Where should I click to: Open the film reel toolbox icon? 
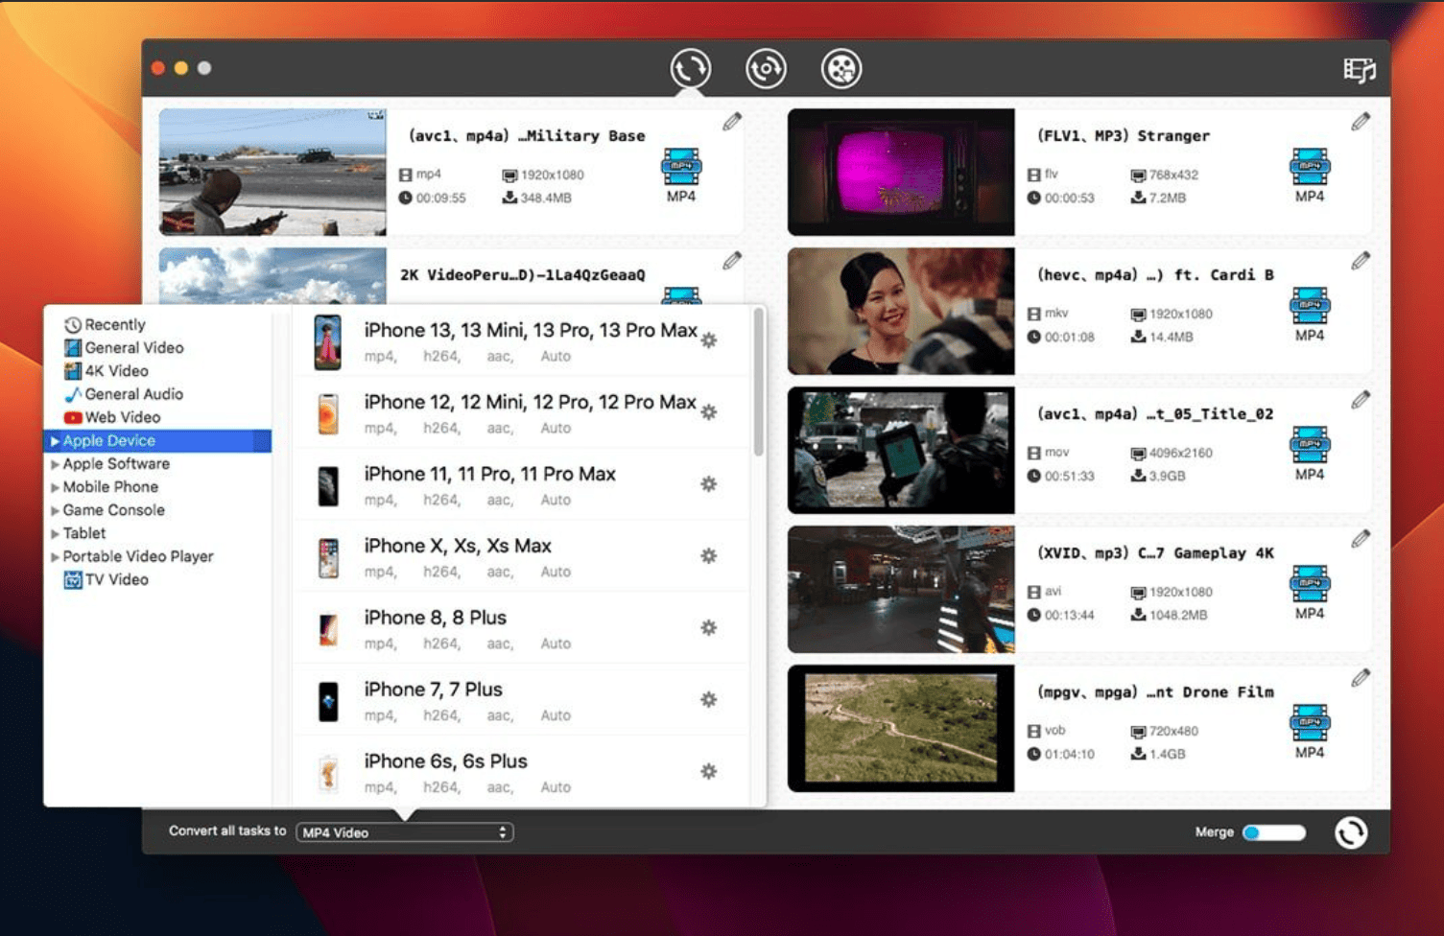[841, 69]
